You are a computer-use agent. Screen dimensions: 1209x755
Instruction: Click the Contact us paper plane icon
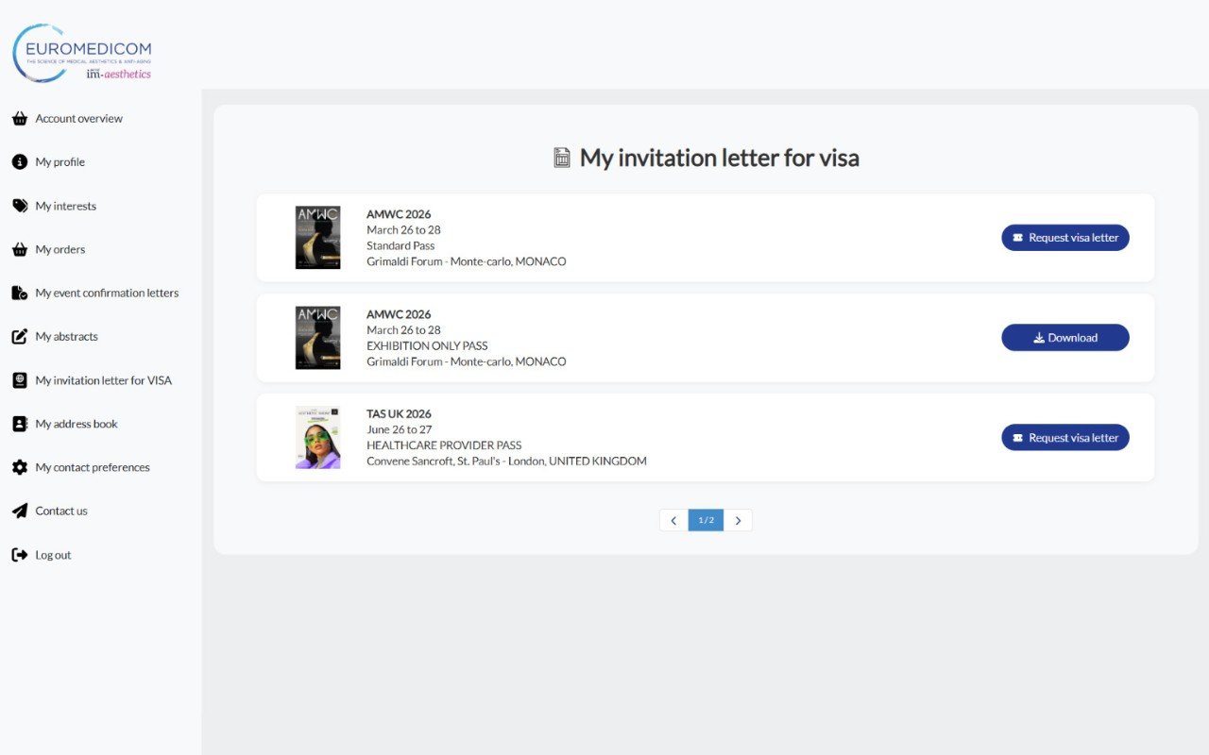coord(19,511)
